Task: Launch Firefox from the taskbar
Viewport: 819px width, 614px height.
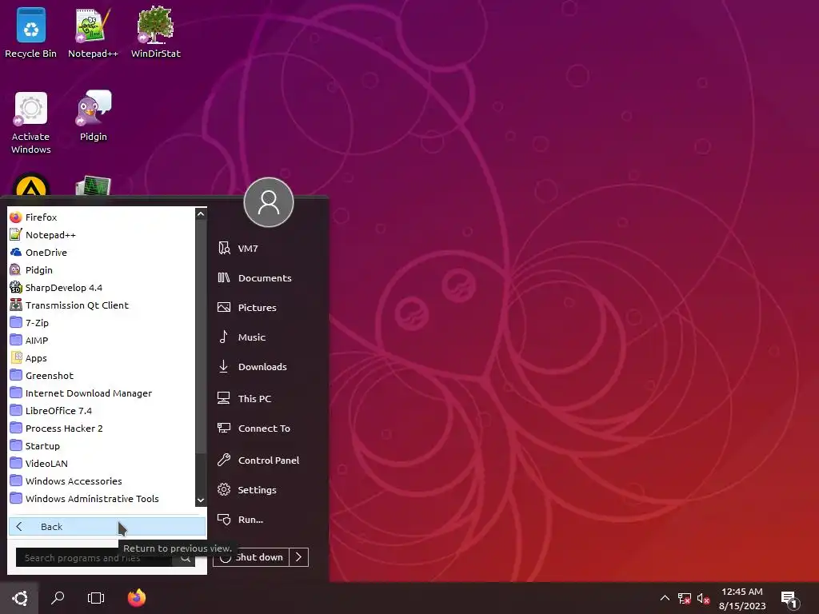Action: (x=137, y=598)
